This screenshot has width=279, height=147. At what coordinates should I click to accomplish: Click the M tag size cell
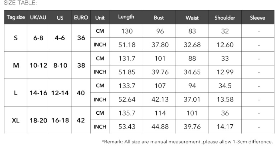coord(16,65)
